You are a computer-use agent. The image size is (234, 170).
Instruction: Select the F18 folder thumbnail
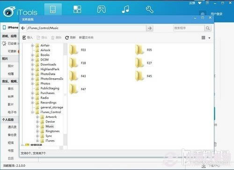[x=78, y=63]
